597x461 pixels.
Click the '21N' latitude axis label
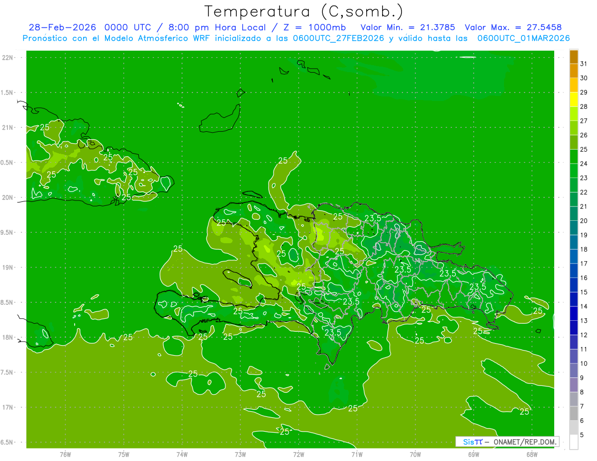(7, 128)
